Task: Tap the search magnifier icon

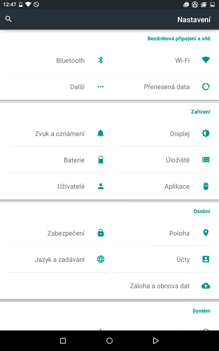Action: pos(9,19)
